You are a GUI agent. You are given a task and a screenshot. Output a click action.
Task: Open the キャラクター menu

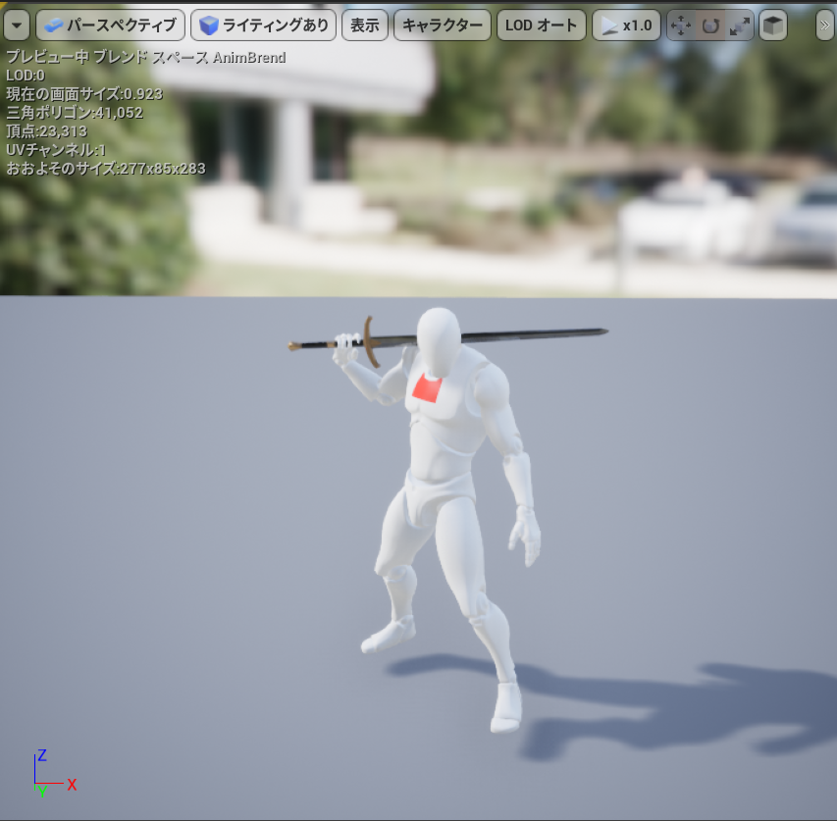[x=442, y=25]
